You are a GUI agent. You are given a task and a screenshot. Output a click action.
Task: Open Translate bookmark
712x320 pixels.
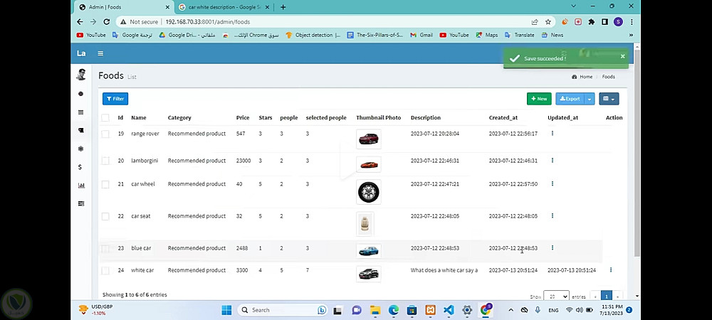520,35
